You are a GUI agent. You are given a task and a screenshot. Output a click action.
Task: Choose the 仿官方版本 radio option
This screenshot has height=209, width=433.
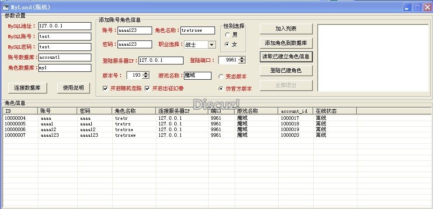pos(221,88)
